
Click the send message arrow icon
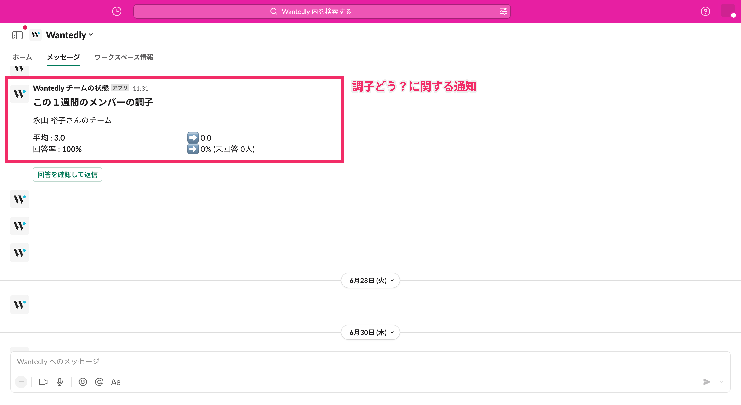coord(707,382)
